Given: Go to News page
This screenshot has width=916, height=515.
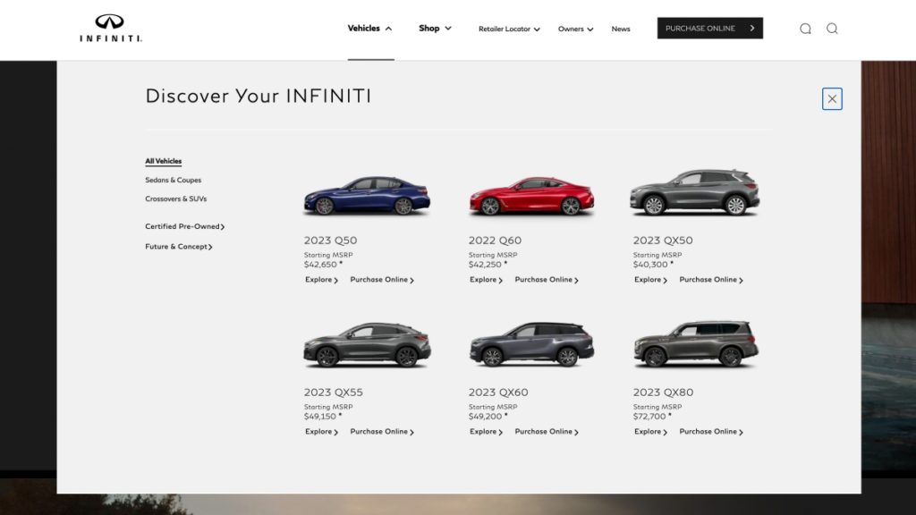Looking at the screenshot, I should click(621, 29).
